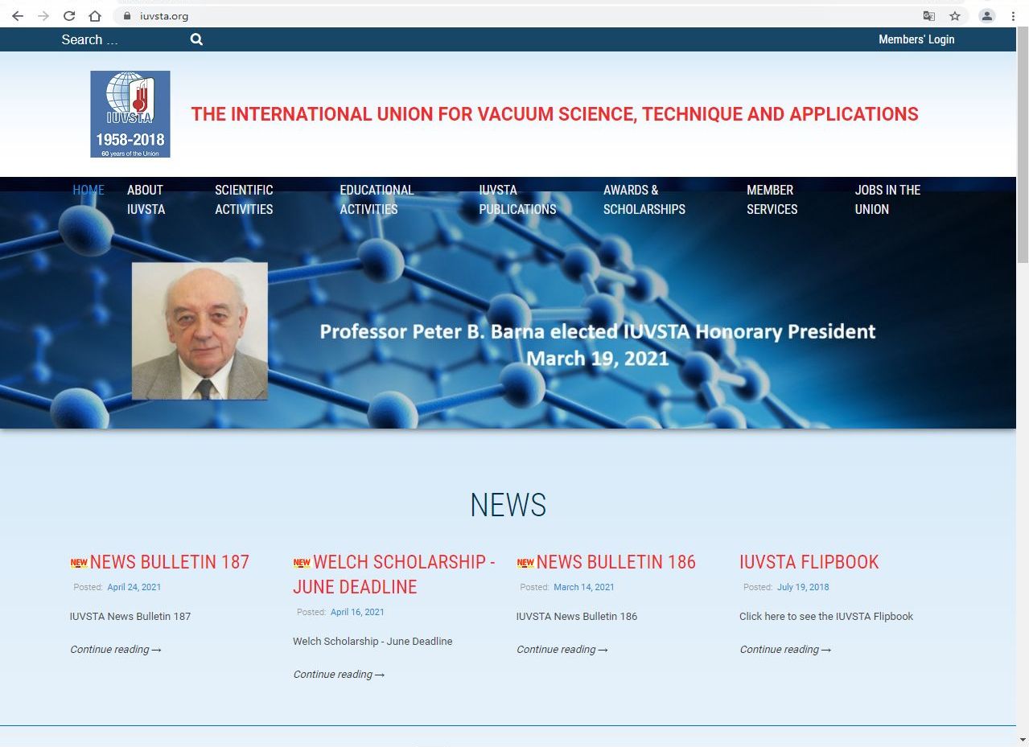Open the SCIENTIFIC ACTIVITIES menu
The height and width of the screenshot is (747, 1029).
pos(244,199)
